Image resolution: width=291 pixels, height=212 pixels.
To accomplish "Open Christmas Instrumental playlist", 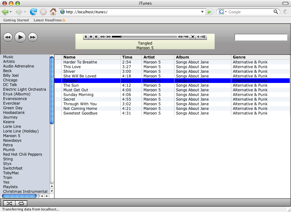I will pyautogui.click(x=25, y=192).
